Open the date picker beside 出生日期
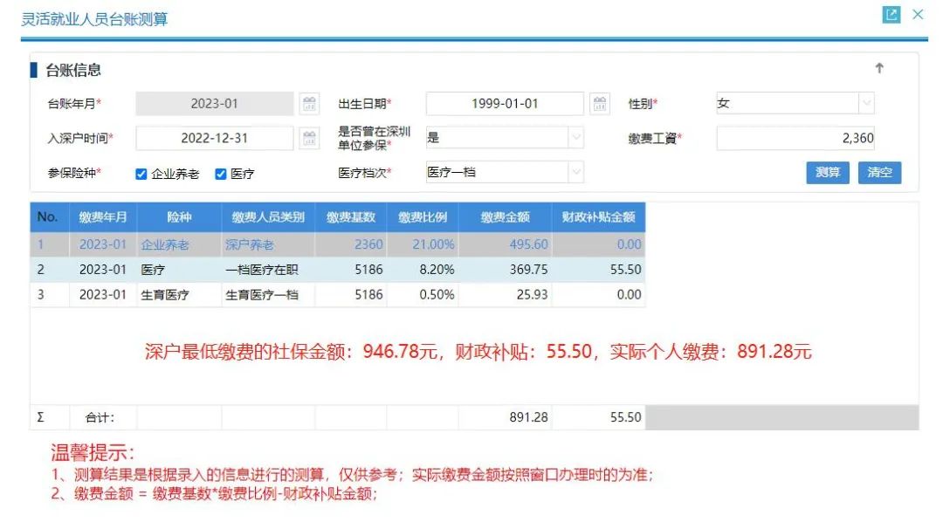 pos(600,103)
